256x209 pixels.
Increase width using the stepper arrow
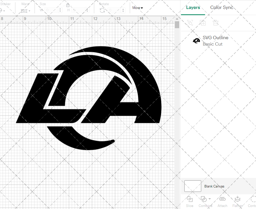point(60,9)
